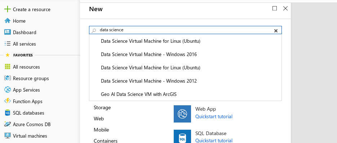Click the Web App title
The image size is (337, 143).
click(x=205, y=109)
